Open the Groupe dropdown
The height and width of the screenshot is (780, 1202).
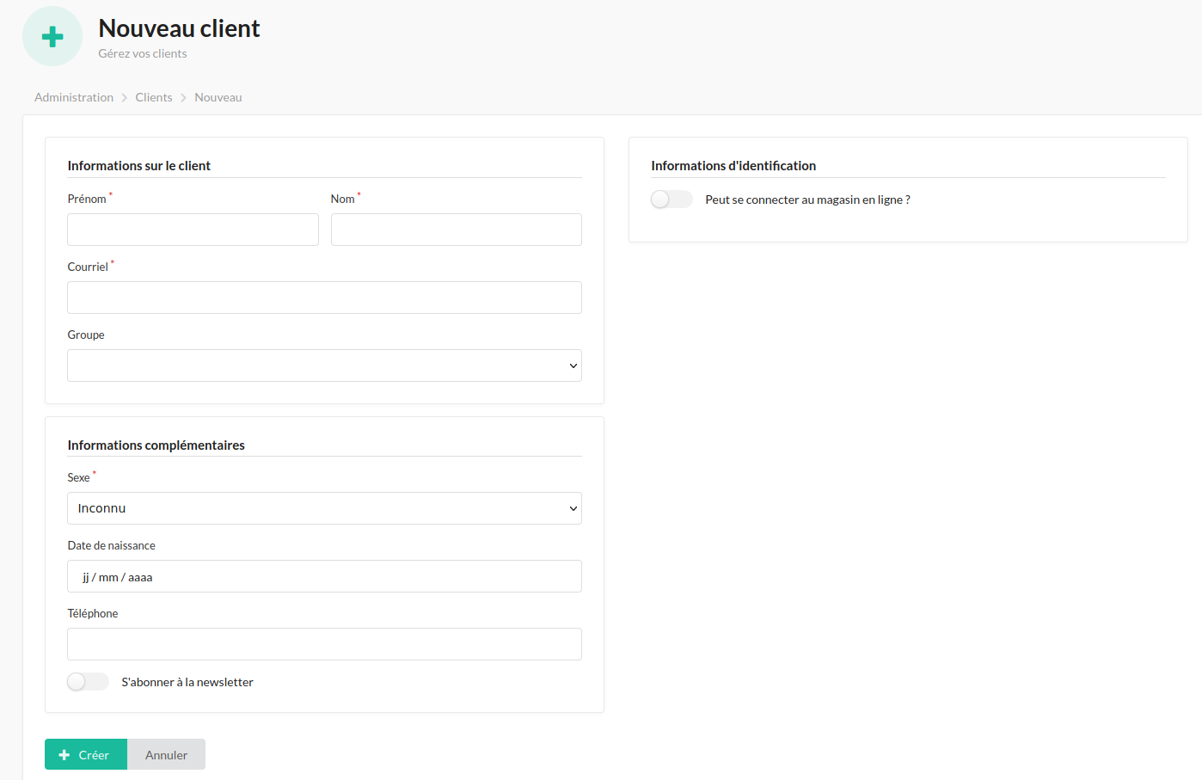pos(324,365)
